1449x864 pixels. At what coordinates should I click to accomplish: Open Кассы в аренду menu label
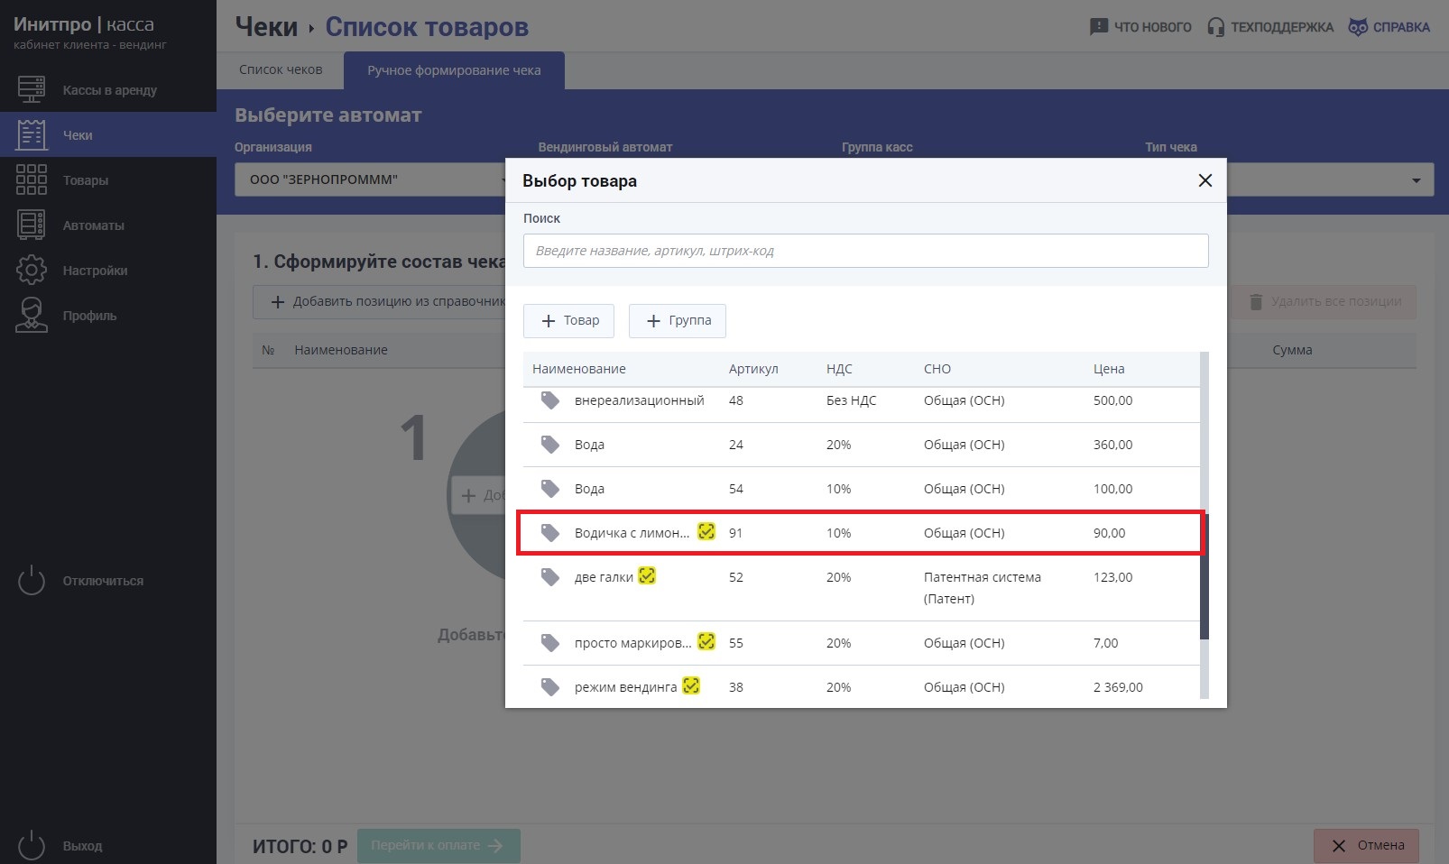pos(110,90)
